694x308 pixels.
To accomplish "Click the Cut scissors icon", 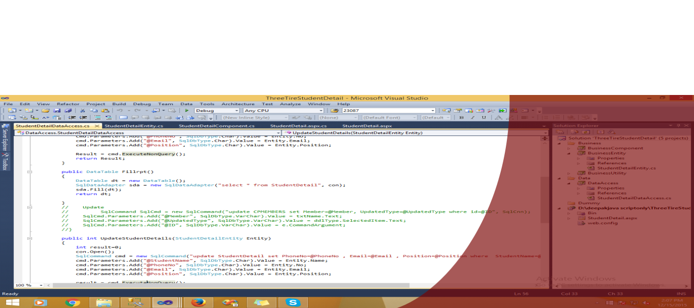I will tap(82, 110).
